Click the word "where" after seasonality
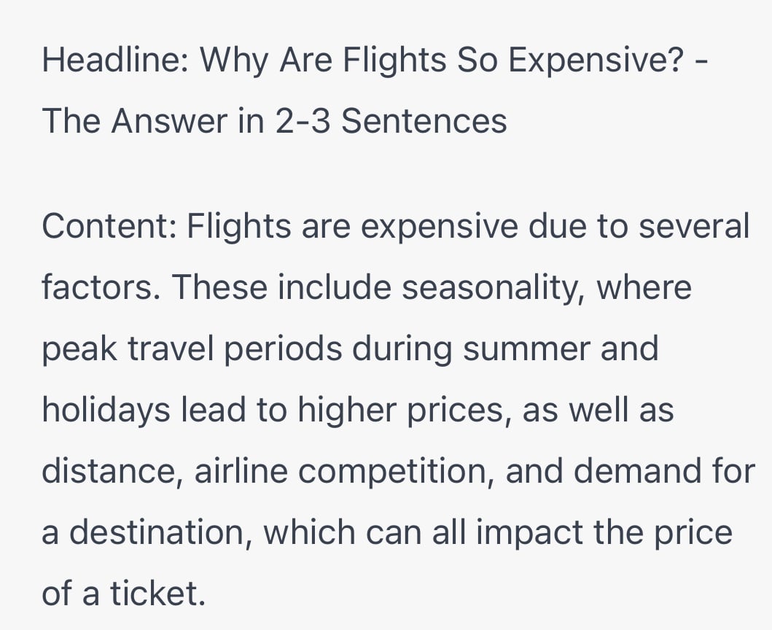The width and height of the screenshot is (772, 630). (644, 288)
